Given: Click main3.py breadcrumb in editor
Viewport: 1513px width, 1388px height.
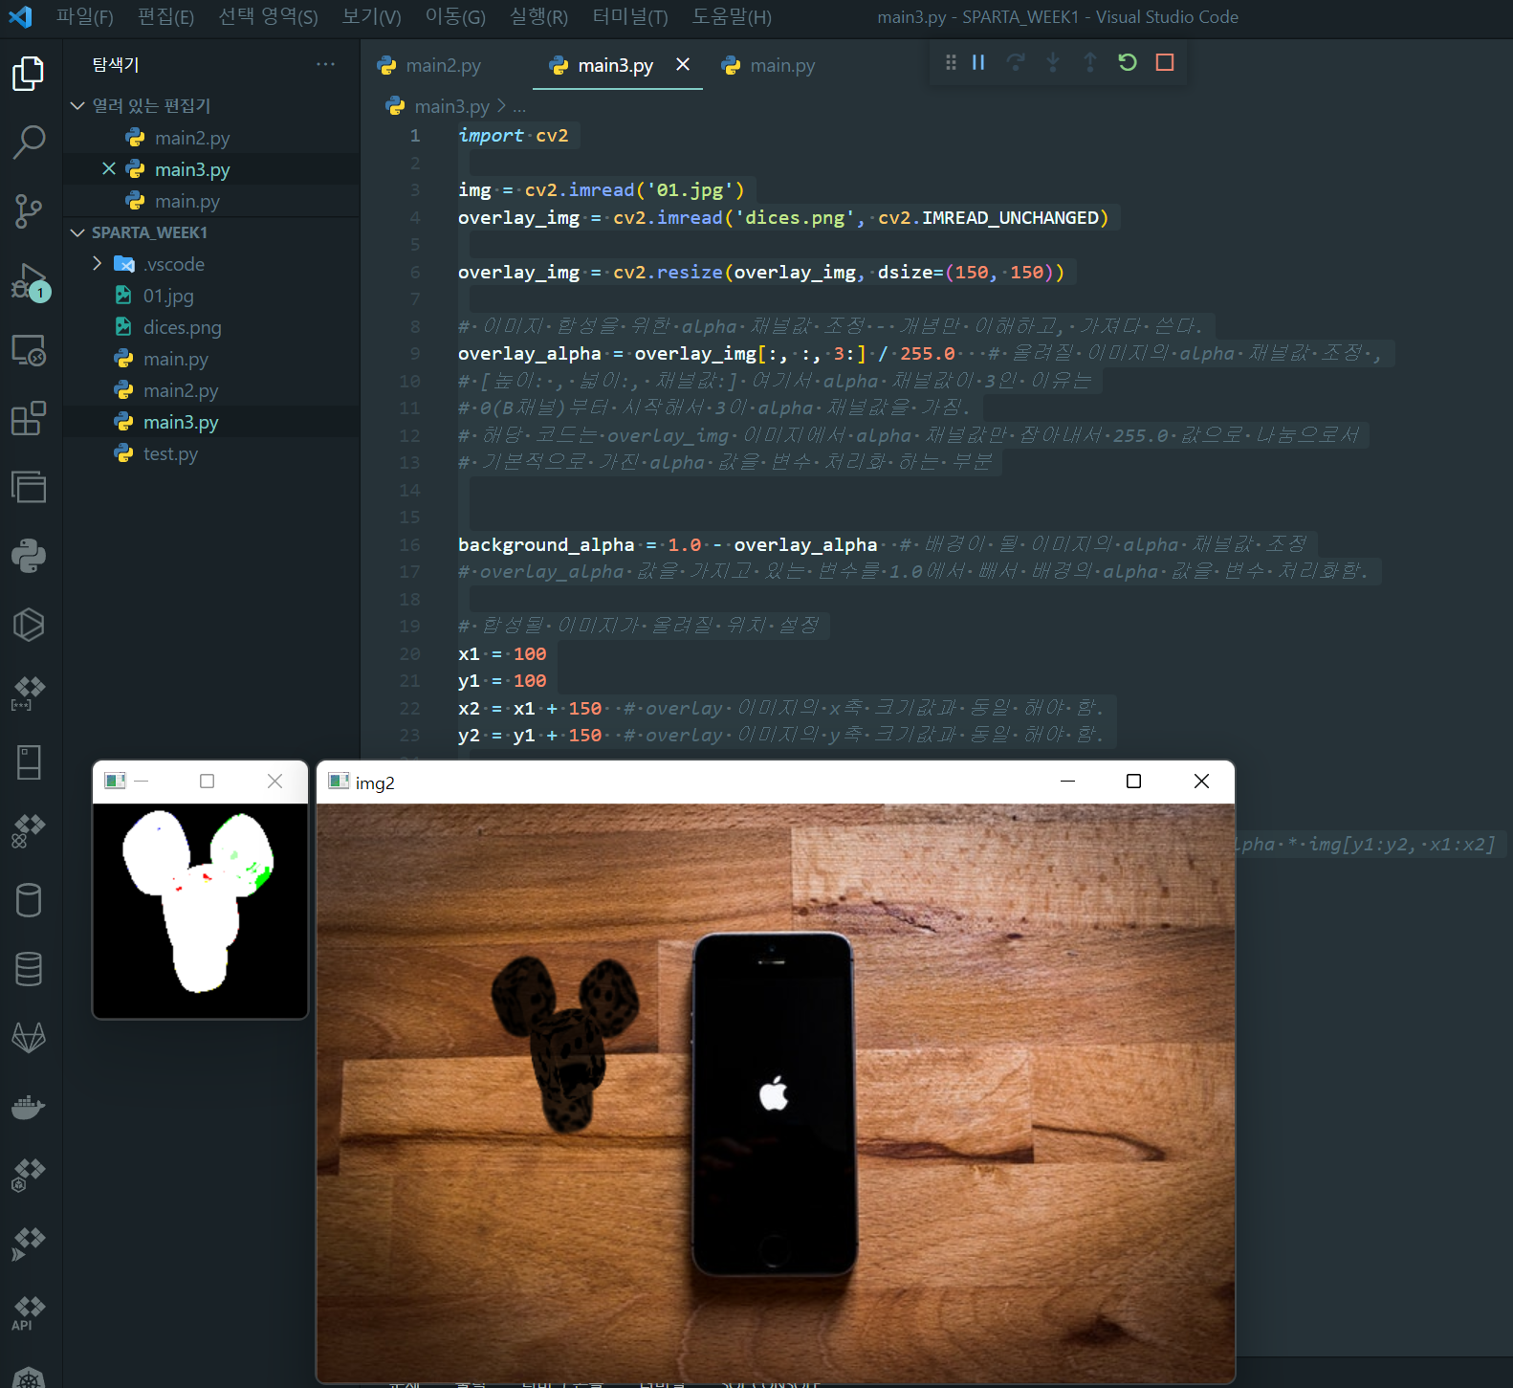Looking at the screenshot, I should (x=451, y=106).
